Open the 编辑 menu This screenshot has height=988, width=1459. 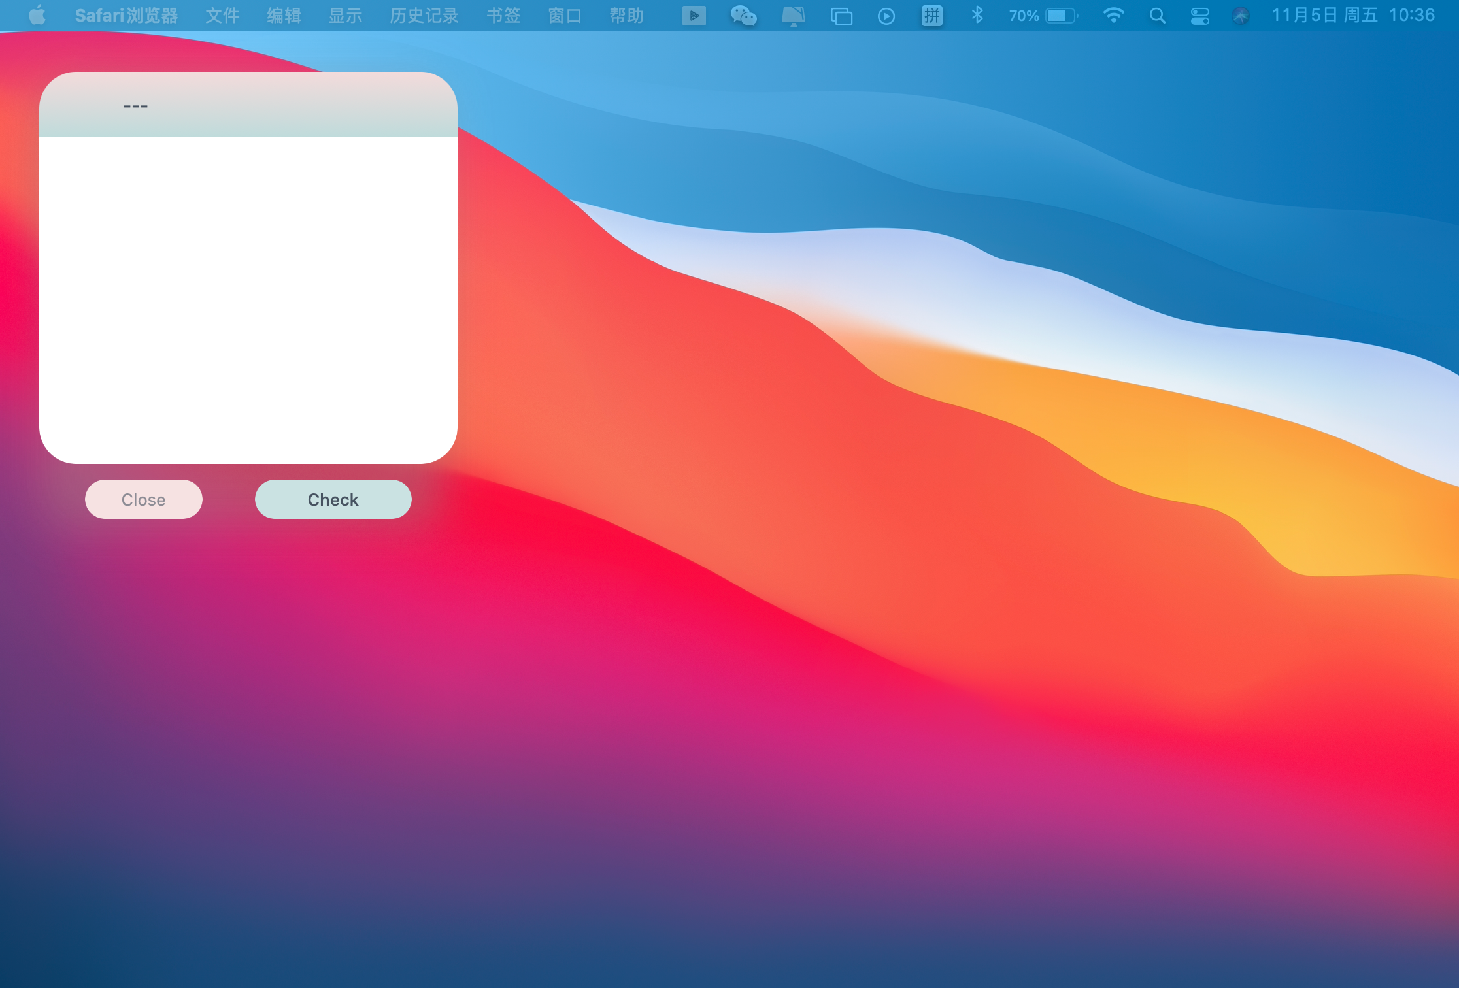coord(284,15)
